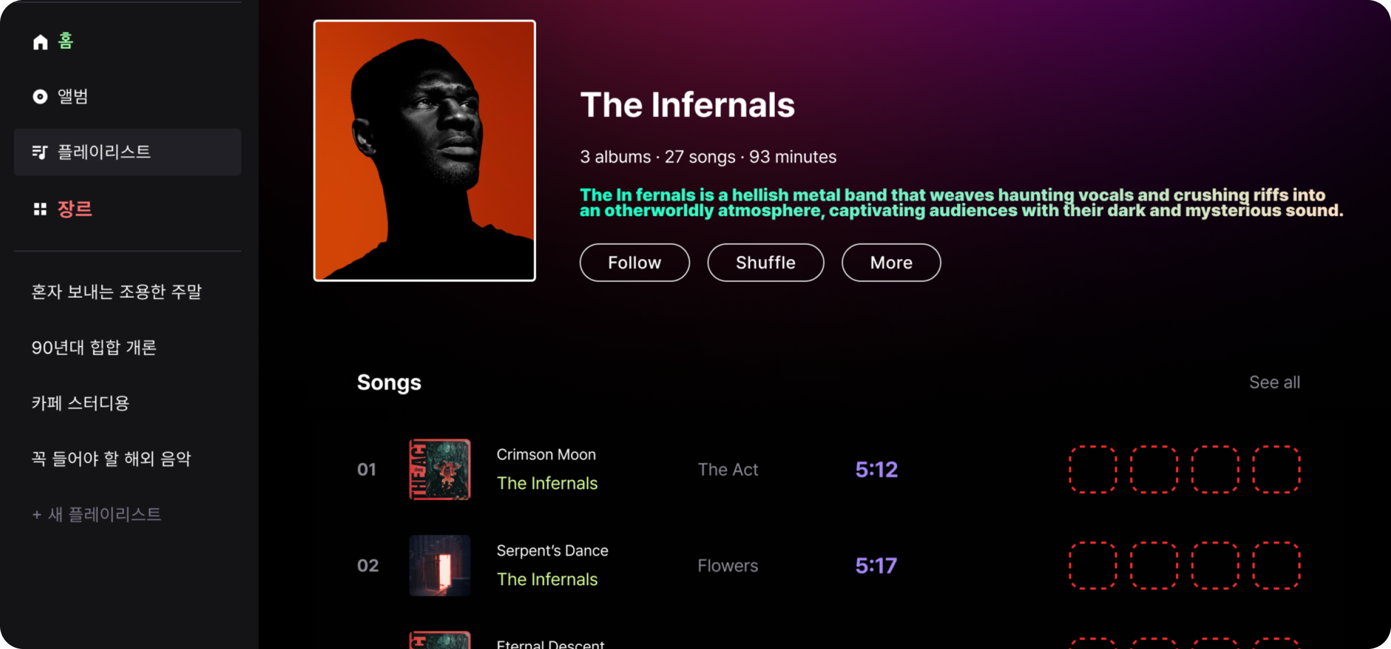Screen dimensions: 1391x649
Task: Click the Crimson Moon album art thumbnail
Action: point(440,469)
